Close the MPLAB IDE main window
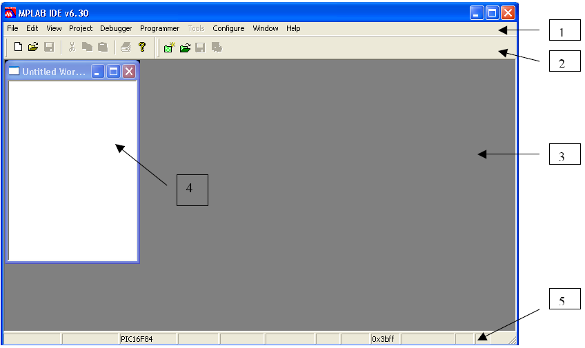The image size is (585, 348). [x=508, y=13]
